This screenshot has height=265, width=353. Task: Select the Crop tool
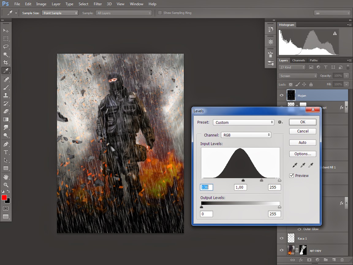click(x=6, y=63)
